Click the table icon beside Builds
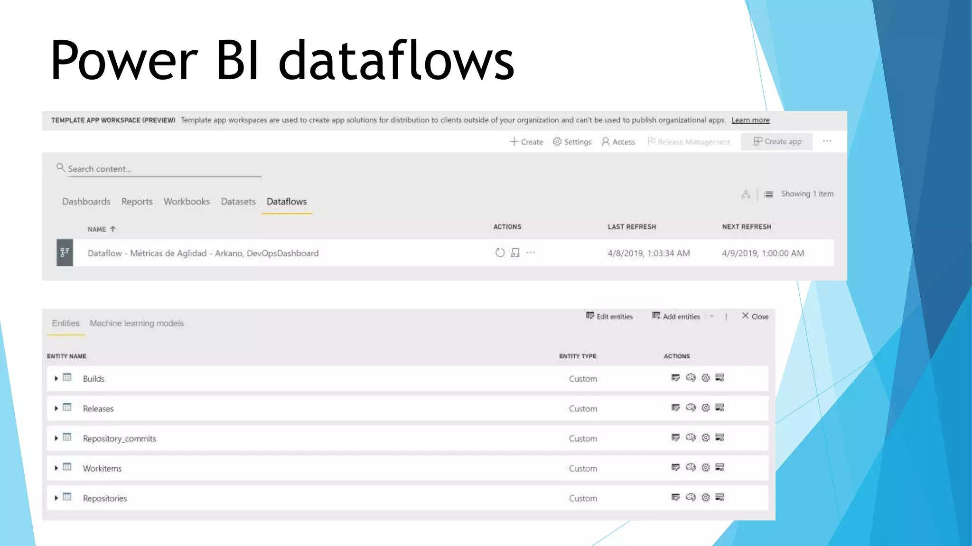972x546 pixels. coord(67,378)
